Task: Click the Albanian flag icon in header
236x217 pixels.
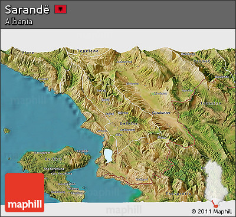Action: [61, 9]
